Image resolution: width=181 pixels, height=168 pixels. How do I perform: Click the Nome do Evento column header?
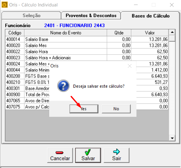pos(66,33)
